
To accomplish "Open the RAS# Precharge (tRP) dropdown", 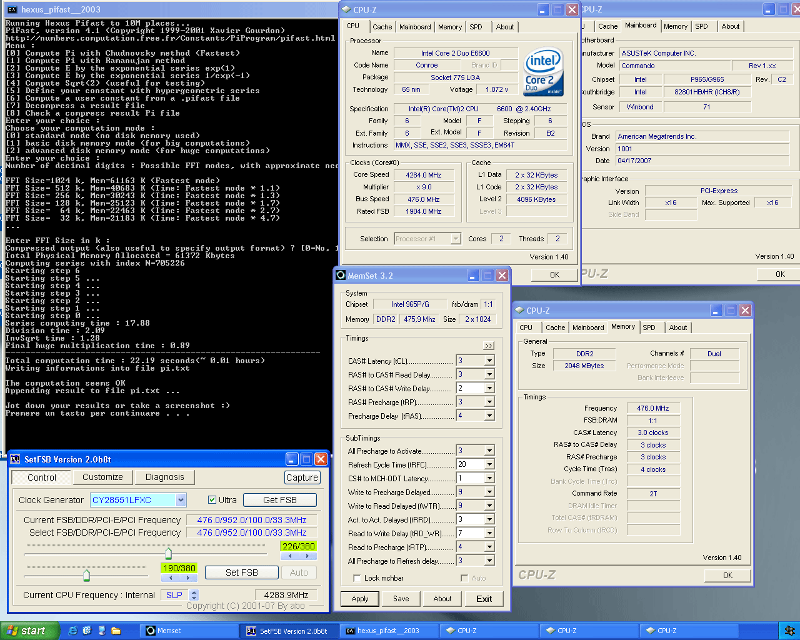I will point(489,402).
